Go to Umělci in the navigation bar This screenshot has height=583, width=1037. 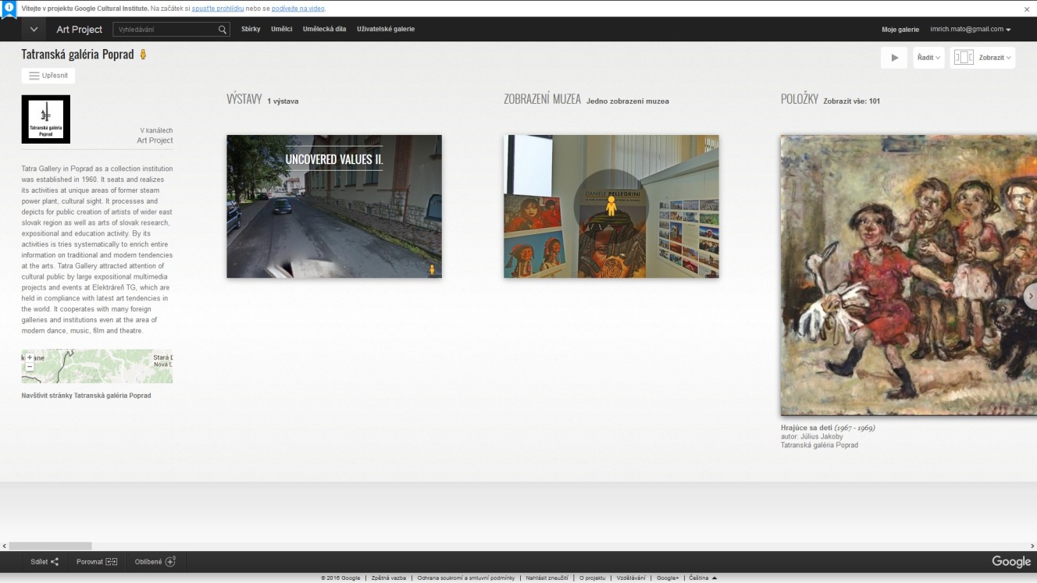[x=281, y=30]
